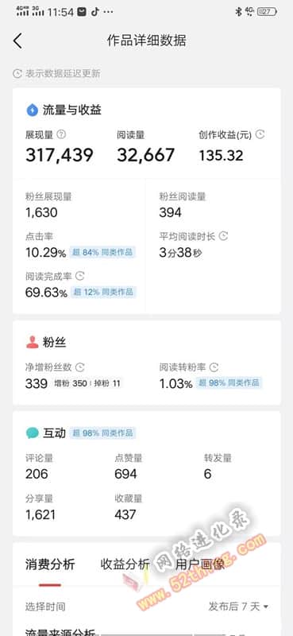Tap the 超 12% 同类作品 badge
Image resolution: width=293 pixels, height=636 pixels.
click(103, 292)
